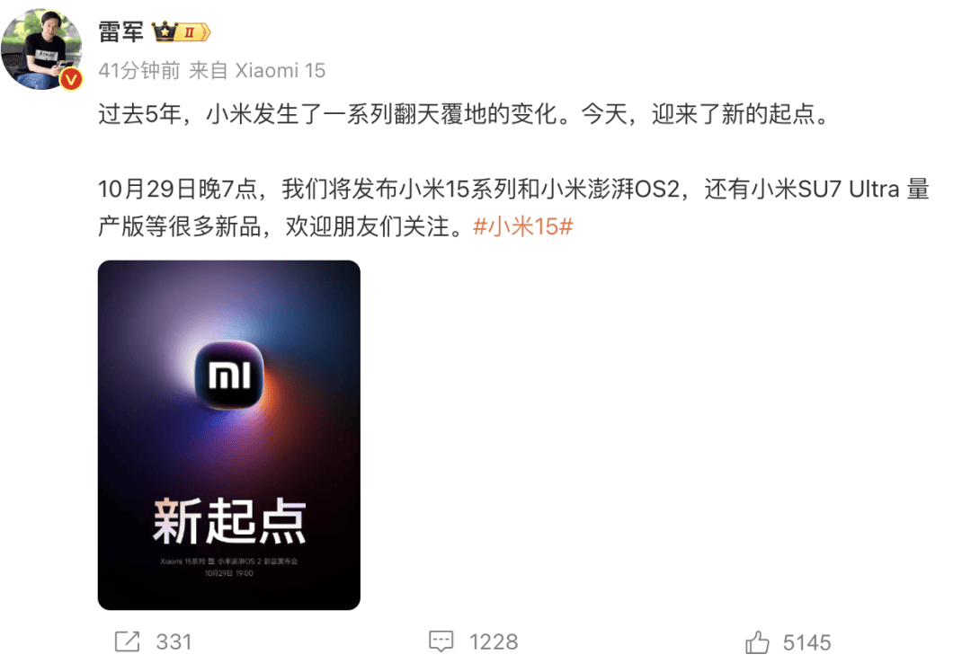Open the 新起点 poster image thumbnail
This screenshot has width=971, height=672.
tap(229, 435)
